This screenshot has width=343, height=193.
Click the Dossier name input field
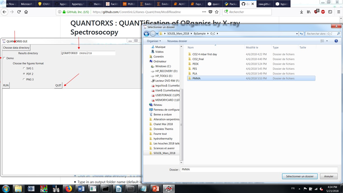259,169
